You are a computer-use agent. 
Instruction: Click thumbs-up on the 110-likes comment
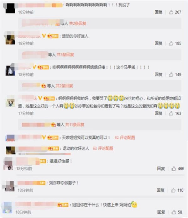point(173,190)
